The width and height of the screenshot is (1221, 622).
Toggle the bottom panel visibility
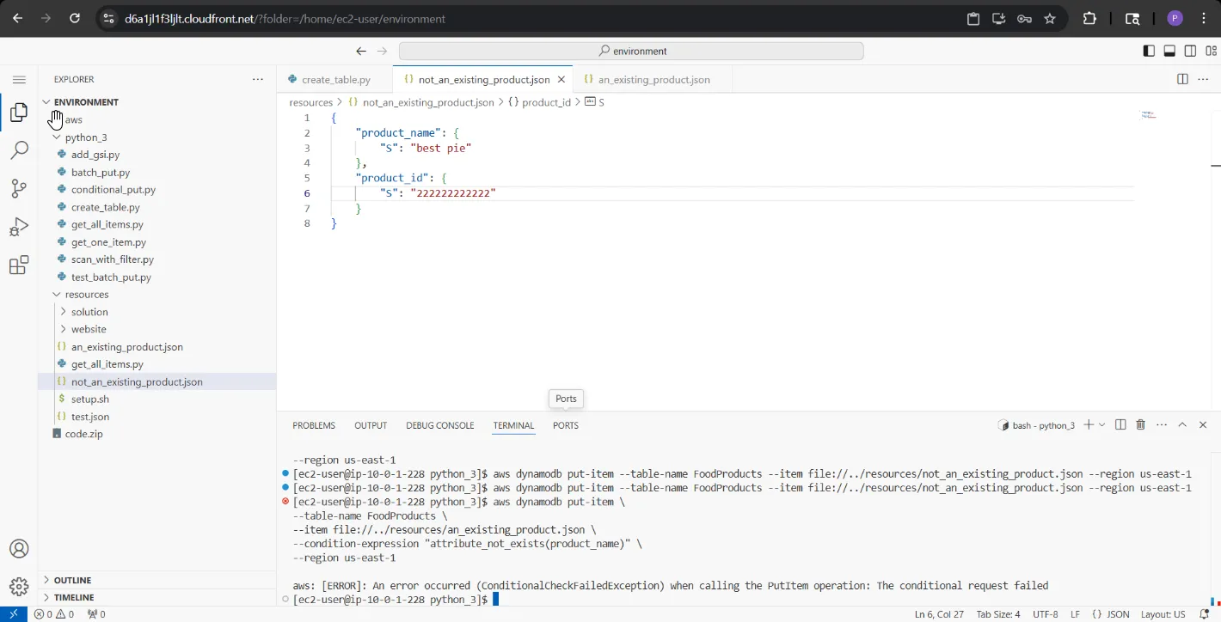pyautogui.click(x=1169, y=52)
